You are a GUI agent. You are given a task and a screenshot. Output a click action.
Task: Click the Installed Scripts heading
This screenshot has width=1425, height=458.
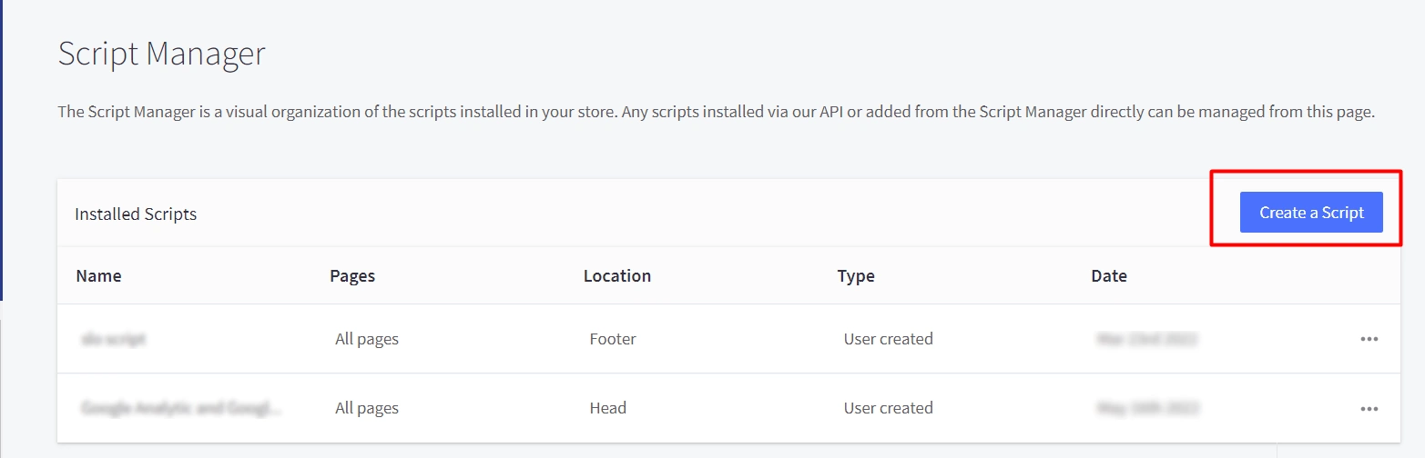point(136,214)
